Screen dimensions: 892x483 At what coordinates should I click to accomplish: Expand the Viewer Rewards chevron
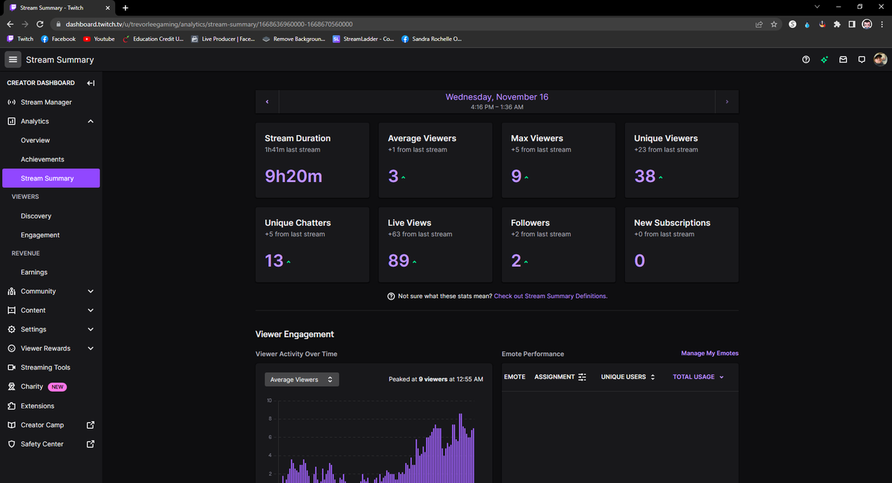(x=91, y=349)
